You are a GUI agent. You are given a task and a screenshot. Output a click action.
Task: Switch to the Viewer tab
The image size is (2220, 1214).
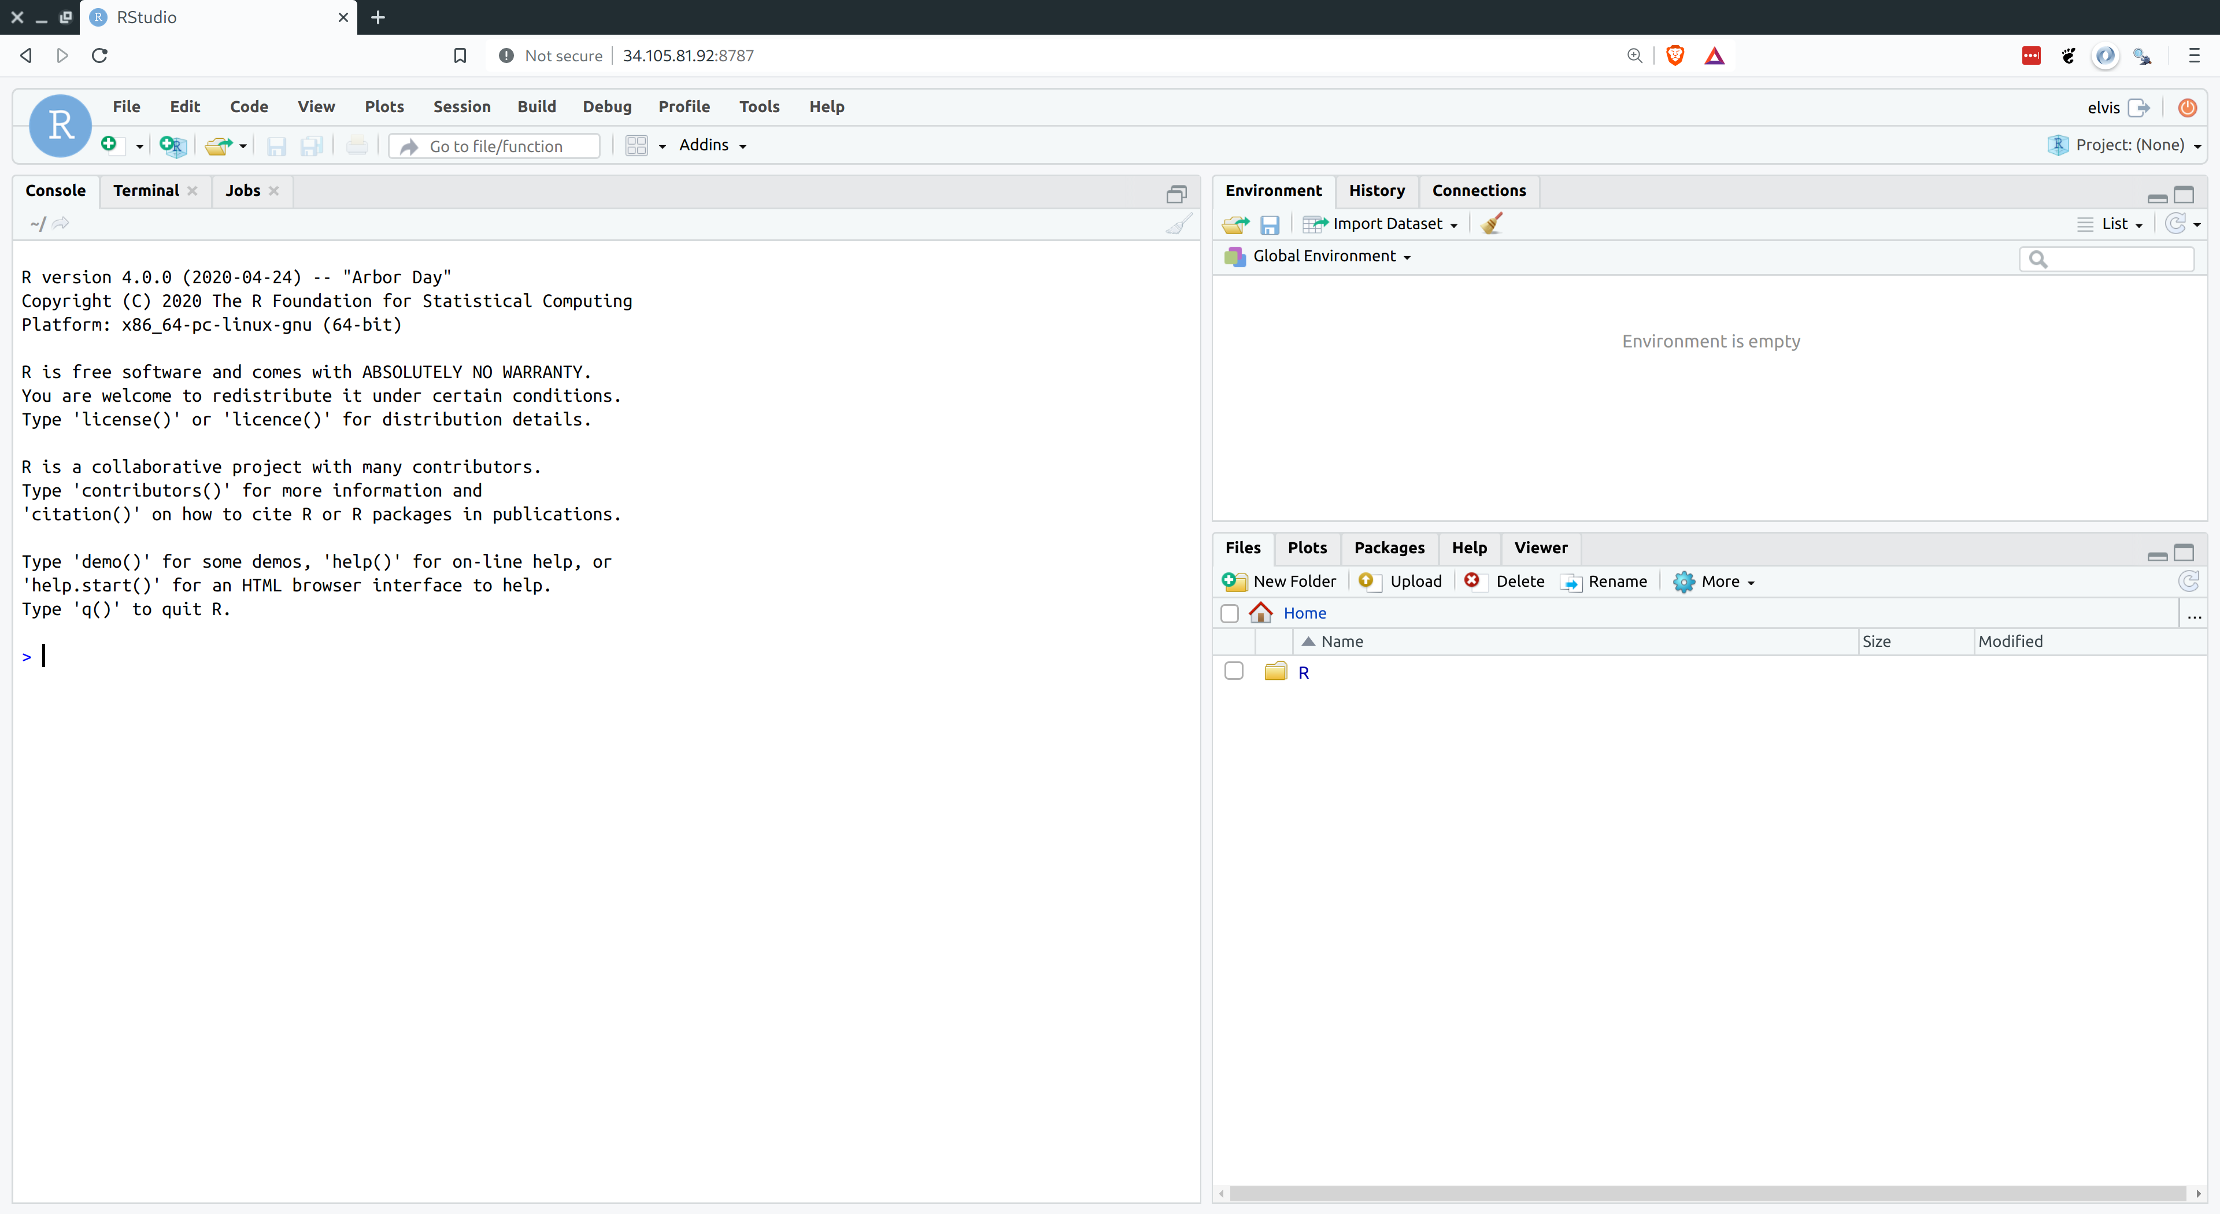(1541, 548)
